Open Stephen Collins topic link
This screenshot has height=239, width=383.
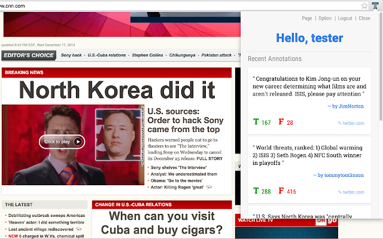(x=147, y=55)
